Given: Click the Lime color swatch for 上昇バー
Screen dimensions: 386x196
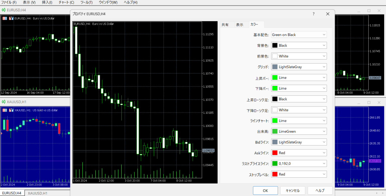Looking at the screenshot, I should pyautogui.click(x=275, y=78).
